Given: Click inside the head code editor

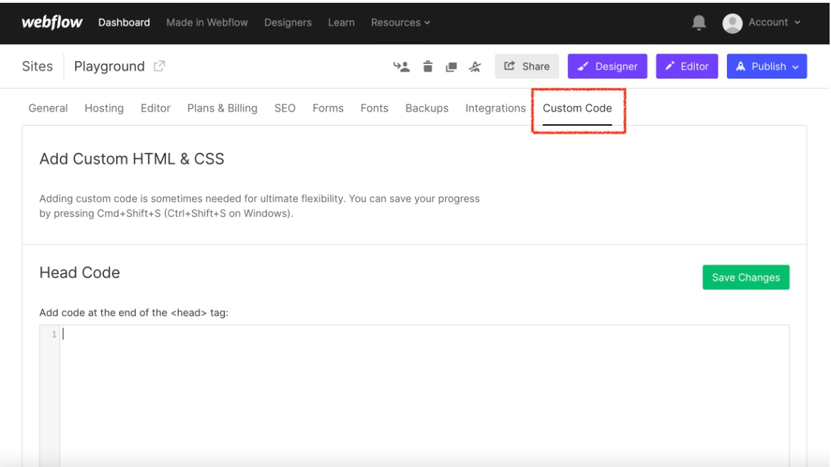Looking at the screenshot, I should tap(422, 393).
